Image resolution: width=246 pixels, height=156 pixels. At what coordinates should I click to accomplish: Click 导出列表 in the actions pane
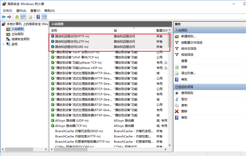coord(188,73)
